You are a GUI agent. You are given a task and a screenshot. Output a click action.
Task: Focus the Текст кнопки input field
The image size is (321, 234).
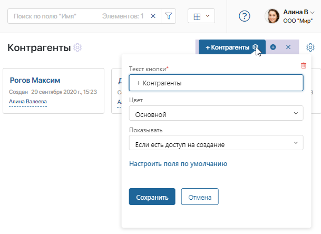[216, 83]
